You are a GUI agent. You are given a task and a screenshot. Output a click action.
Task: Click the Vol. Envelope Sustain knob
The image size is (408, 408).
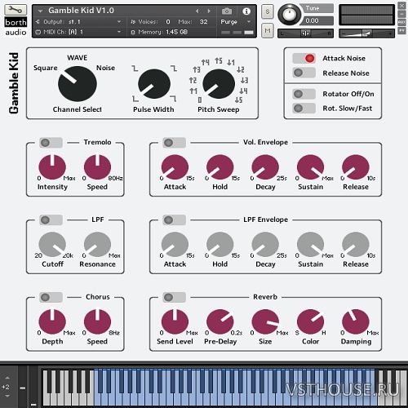point(310,167)
